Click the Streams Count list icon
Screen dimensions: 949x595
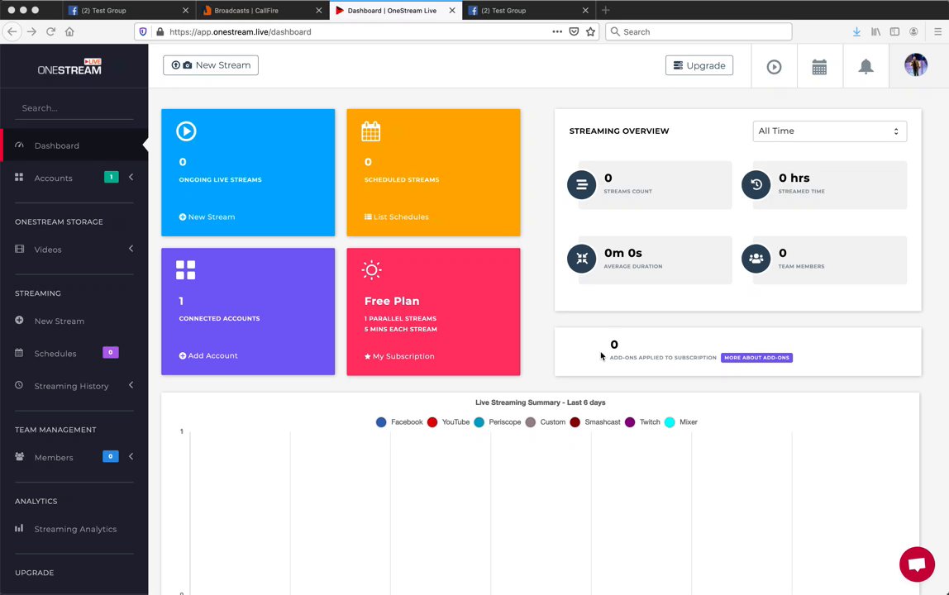581,184
